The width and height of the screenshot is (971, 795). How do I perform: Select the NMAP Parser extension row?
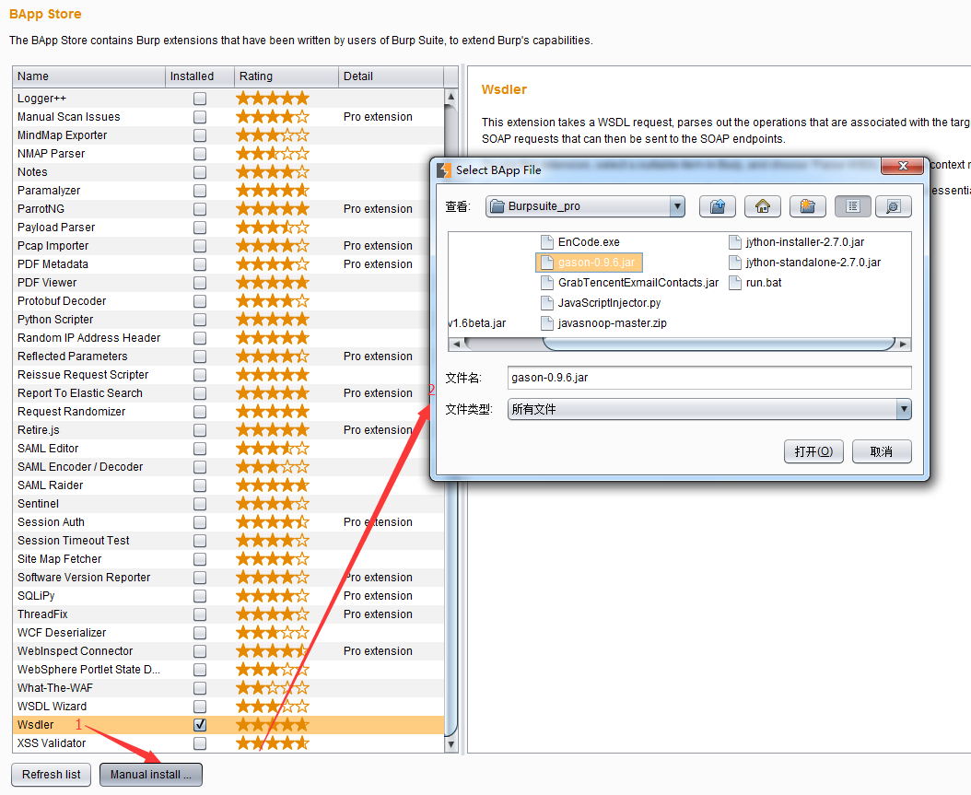coord(228,154)
